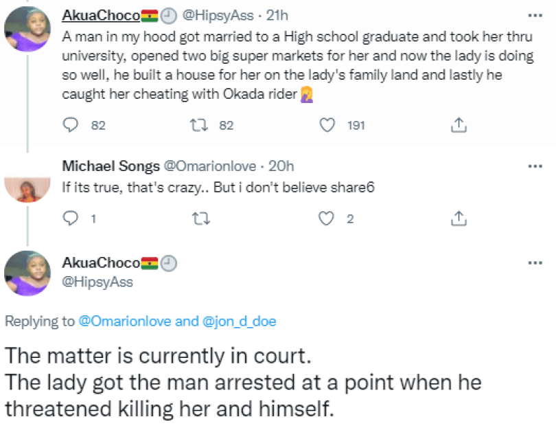This screenshot has width=556, height=428.
Task: Retweet Michael Songs' reply
Action: [x=198, y=218]
